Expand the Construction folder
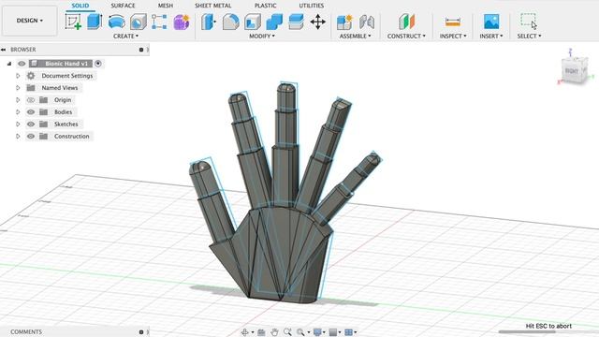 (x=18, y=137)
